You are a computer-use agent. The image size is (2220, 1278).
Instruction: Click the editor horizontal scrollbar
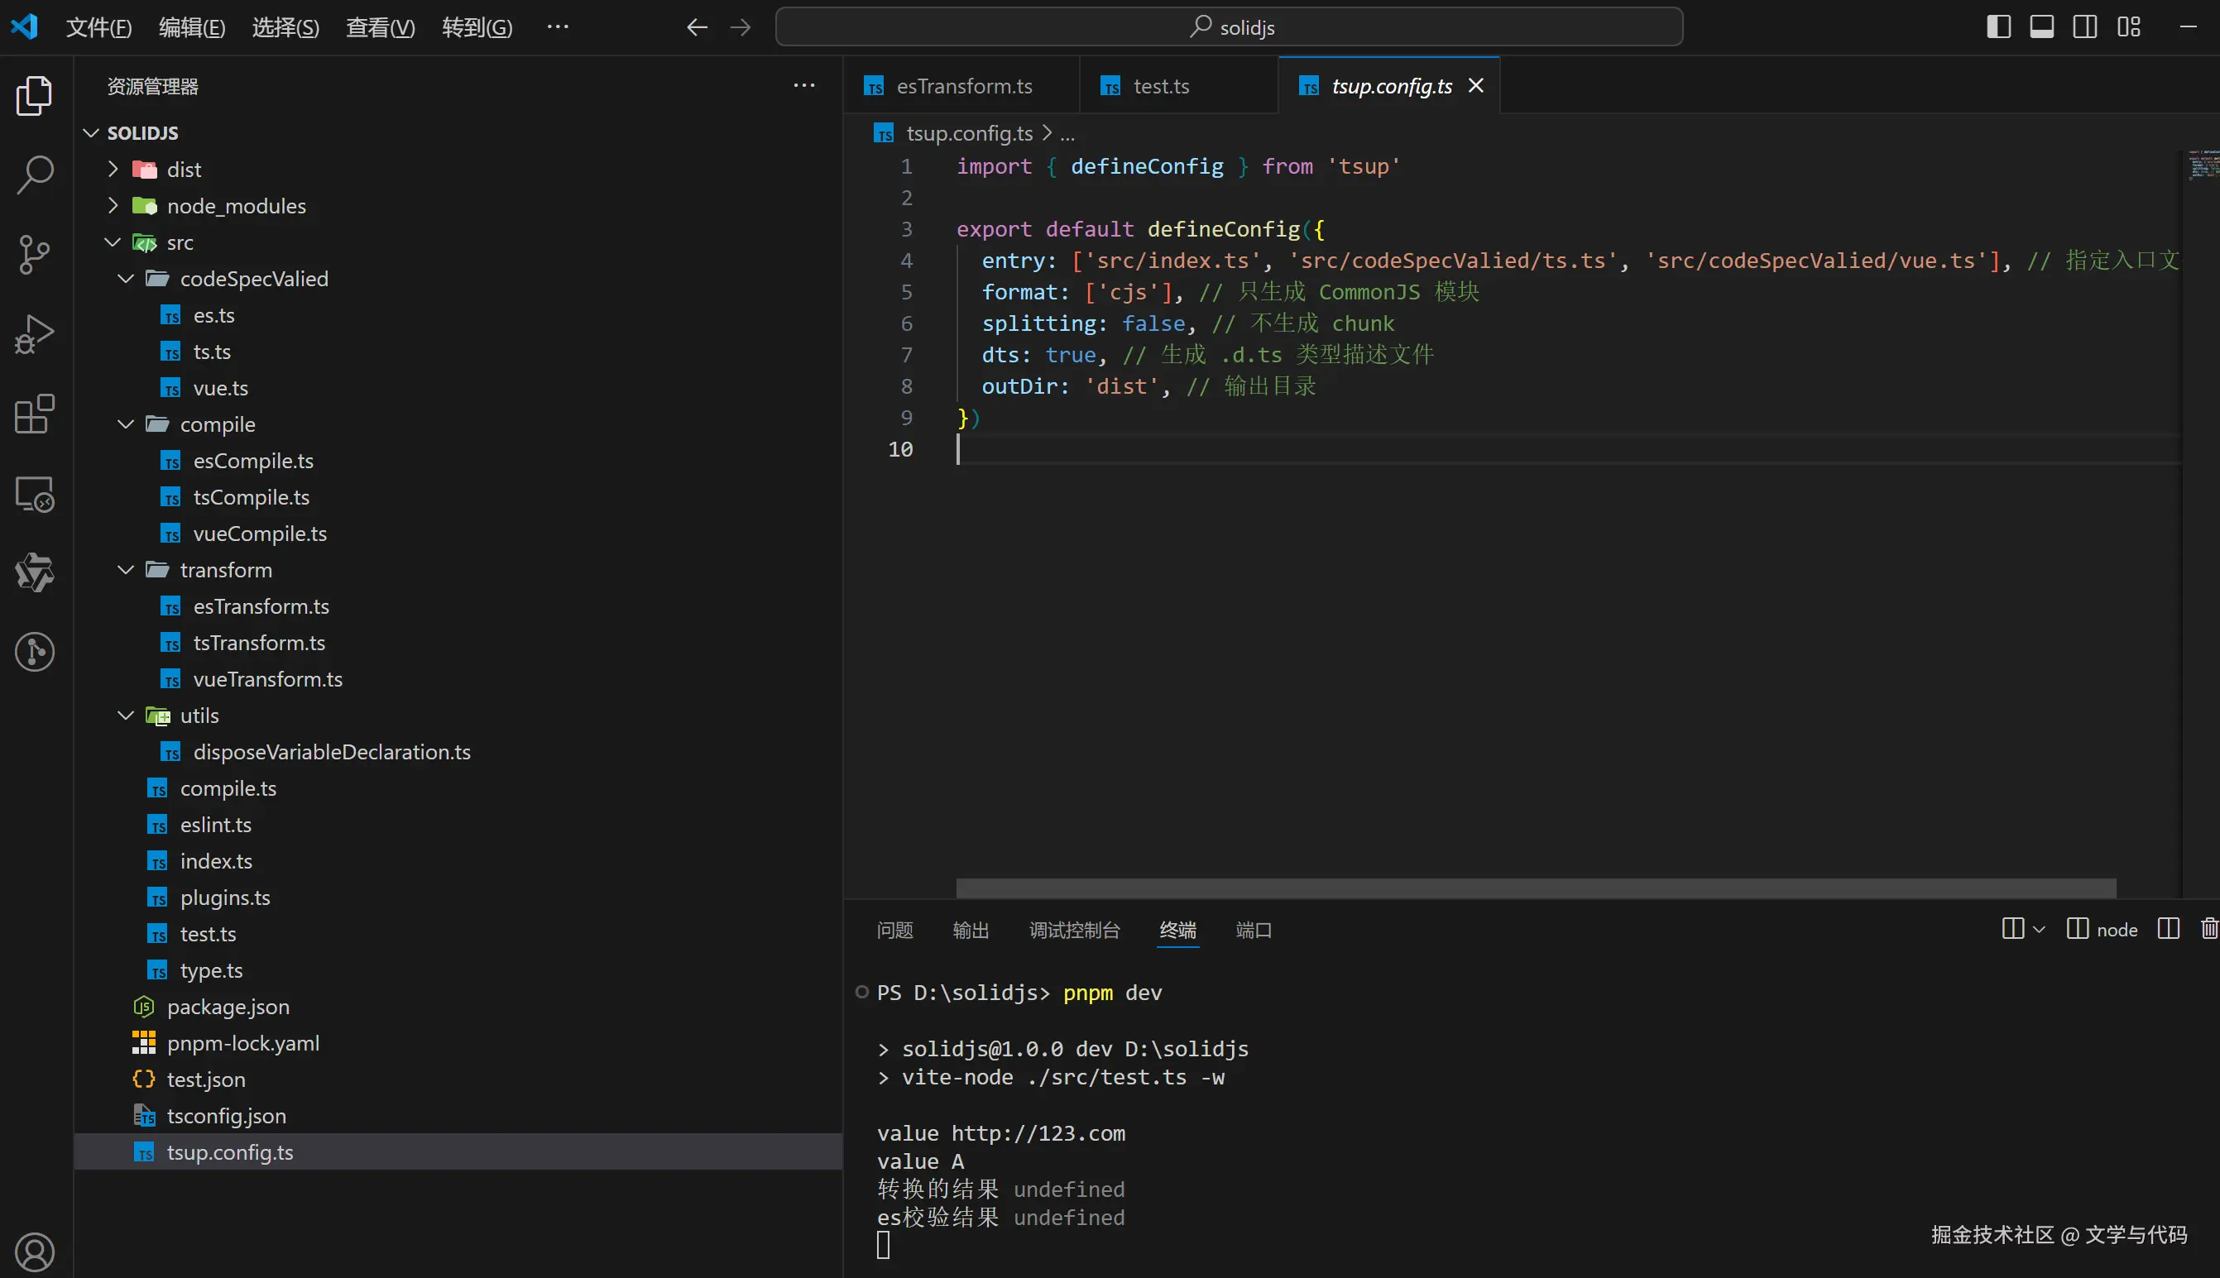[x=1536, y=888]
